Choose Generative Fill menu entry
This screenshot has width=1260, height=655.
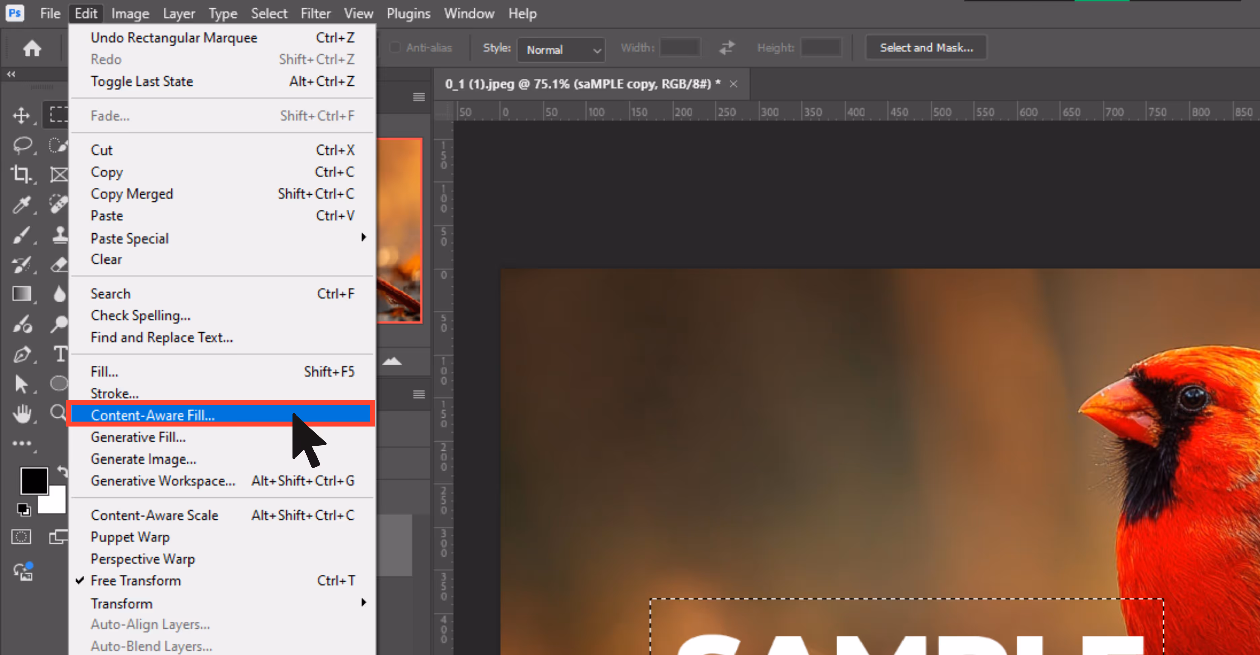pos(223,437)
